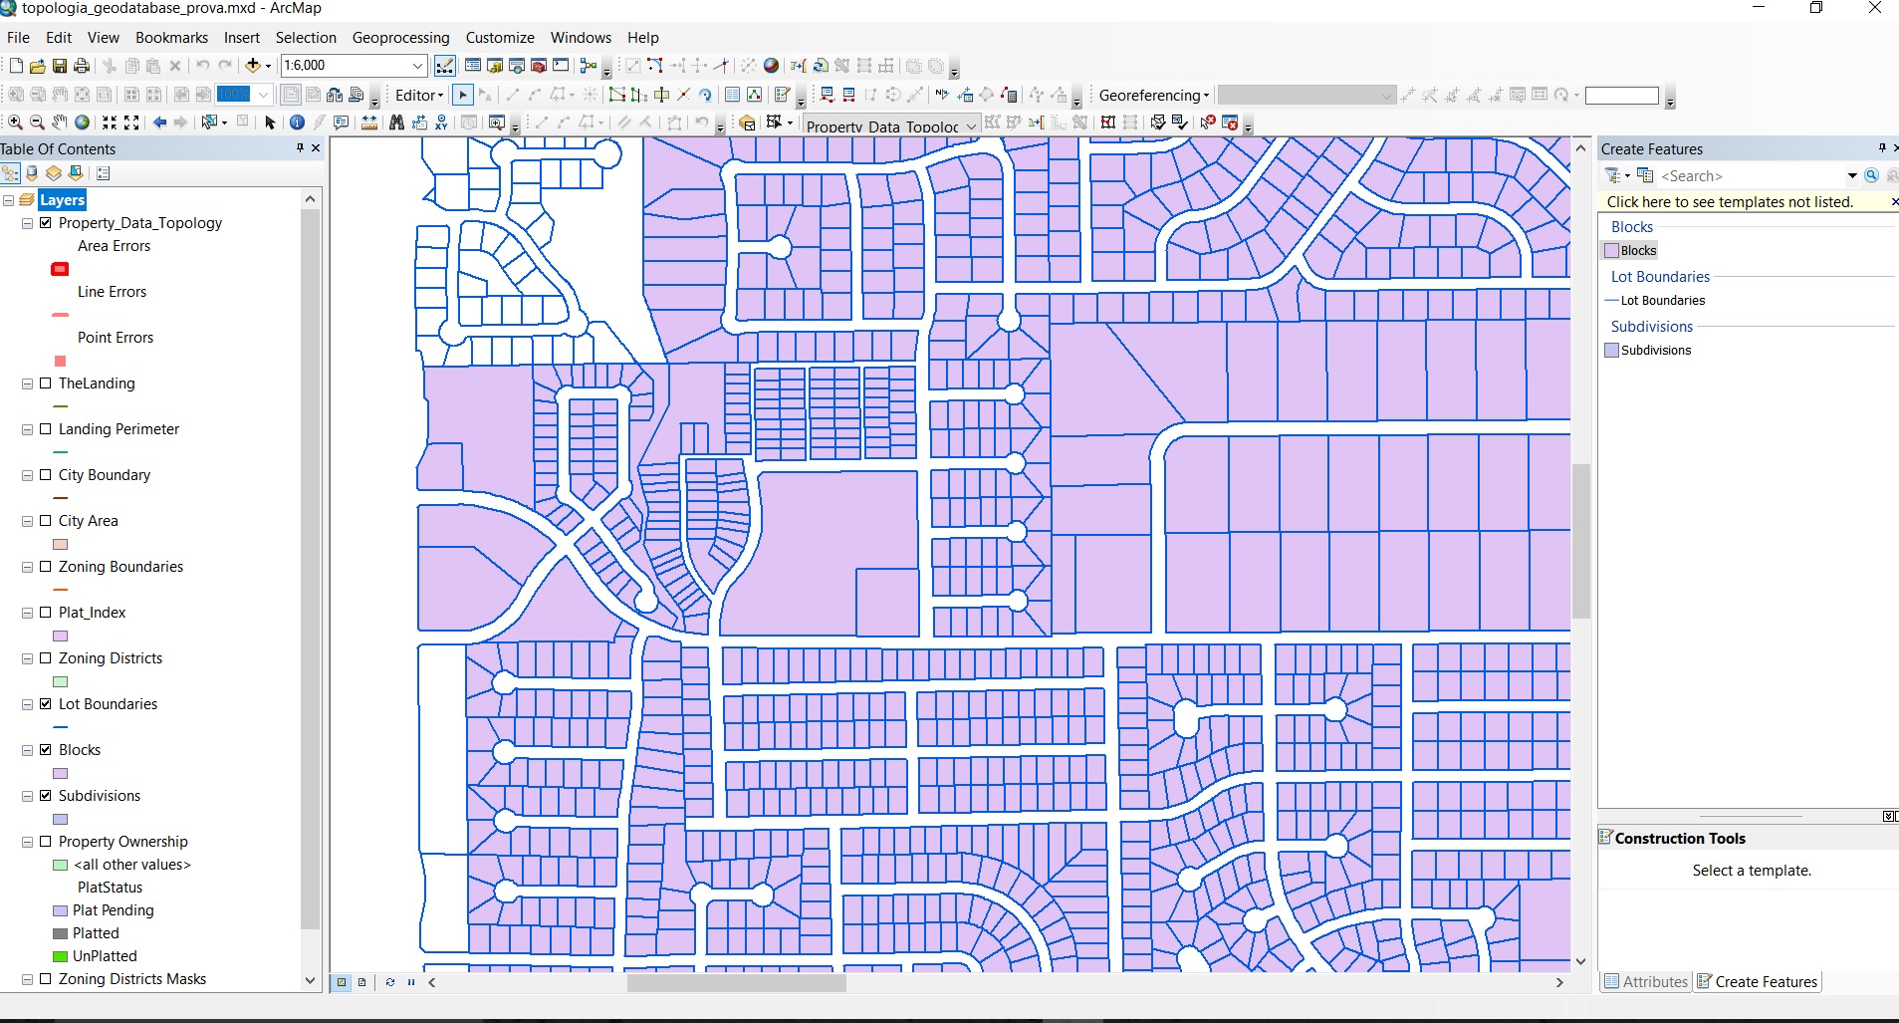
Task: Click the Measure tool icon
Action: tap(368, 123)
